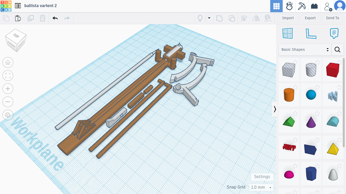Open the Notes tool
Viewport: 346px width, 194px height.
point(334,33)
